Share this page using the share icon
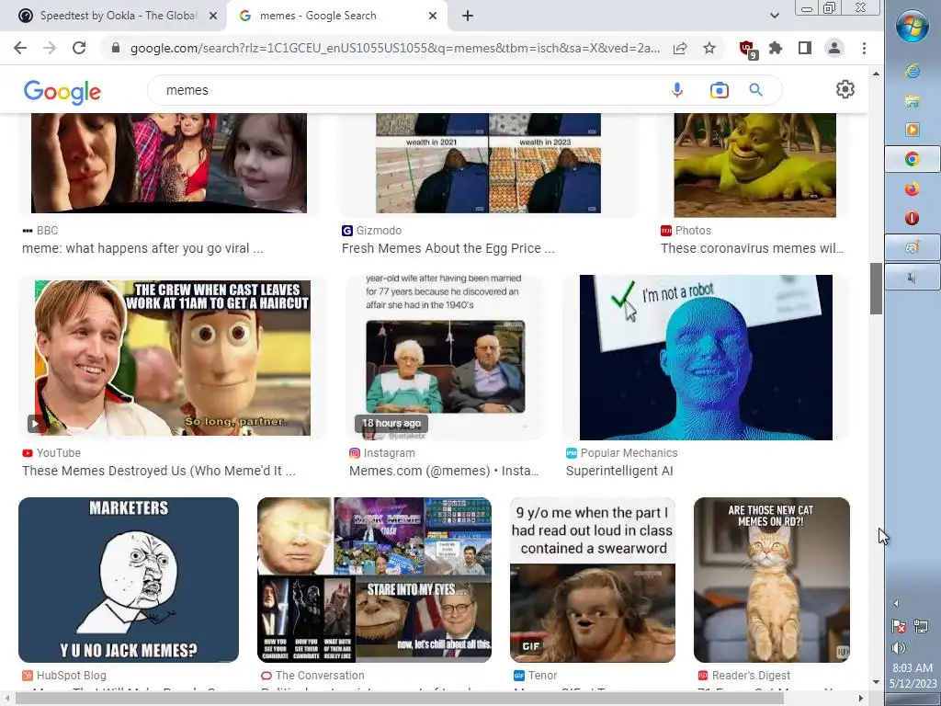The height and width of the screenshot is (706, 941). 680,48
